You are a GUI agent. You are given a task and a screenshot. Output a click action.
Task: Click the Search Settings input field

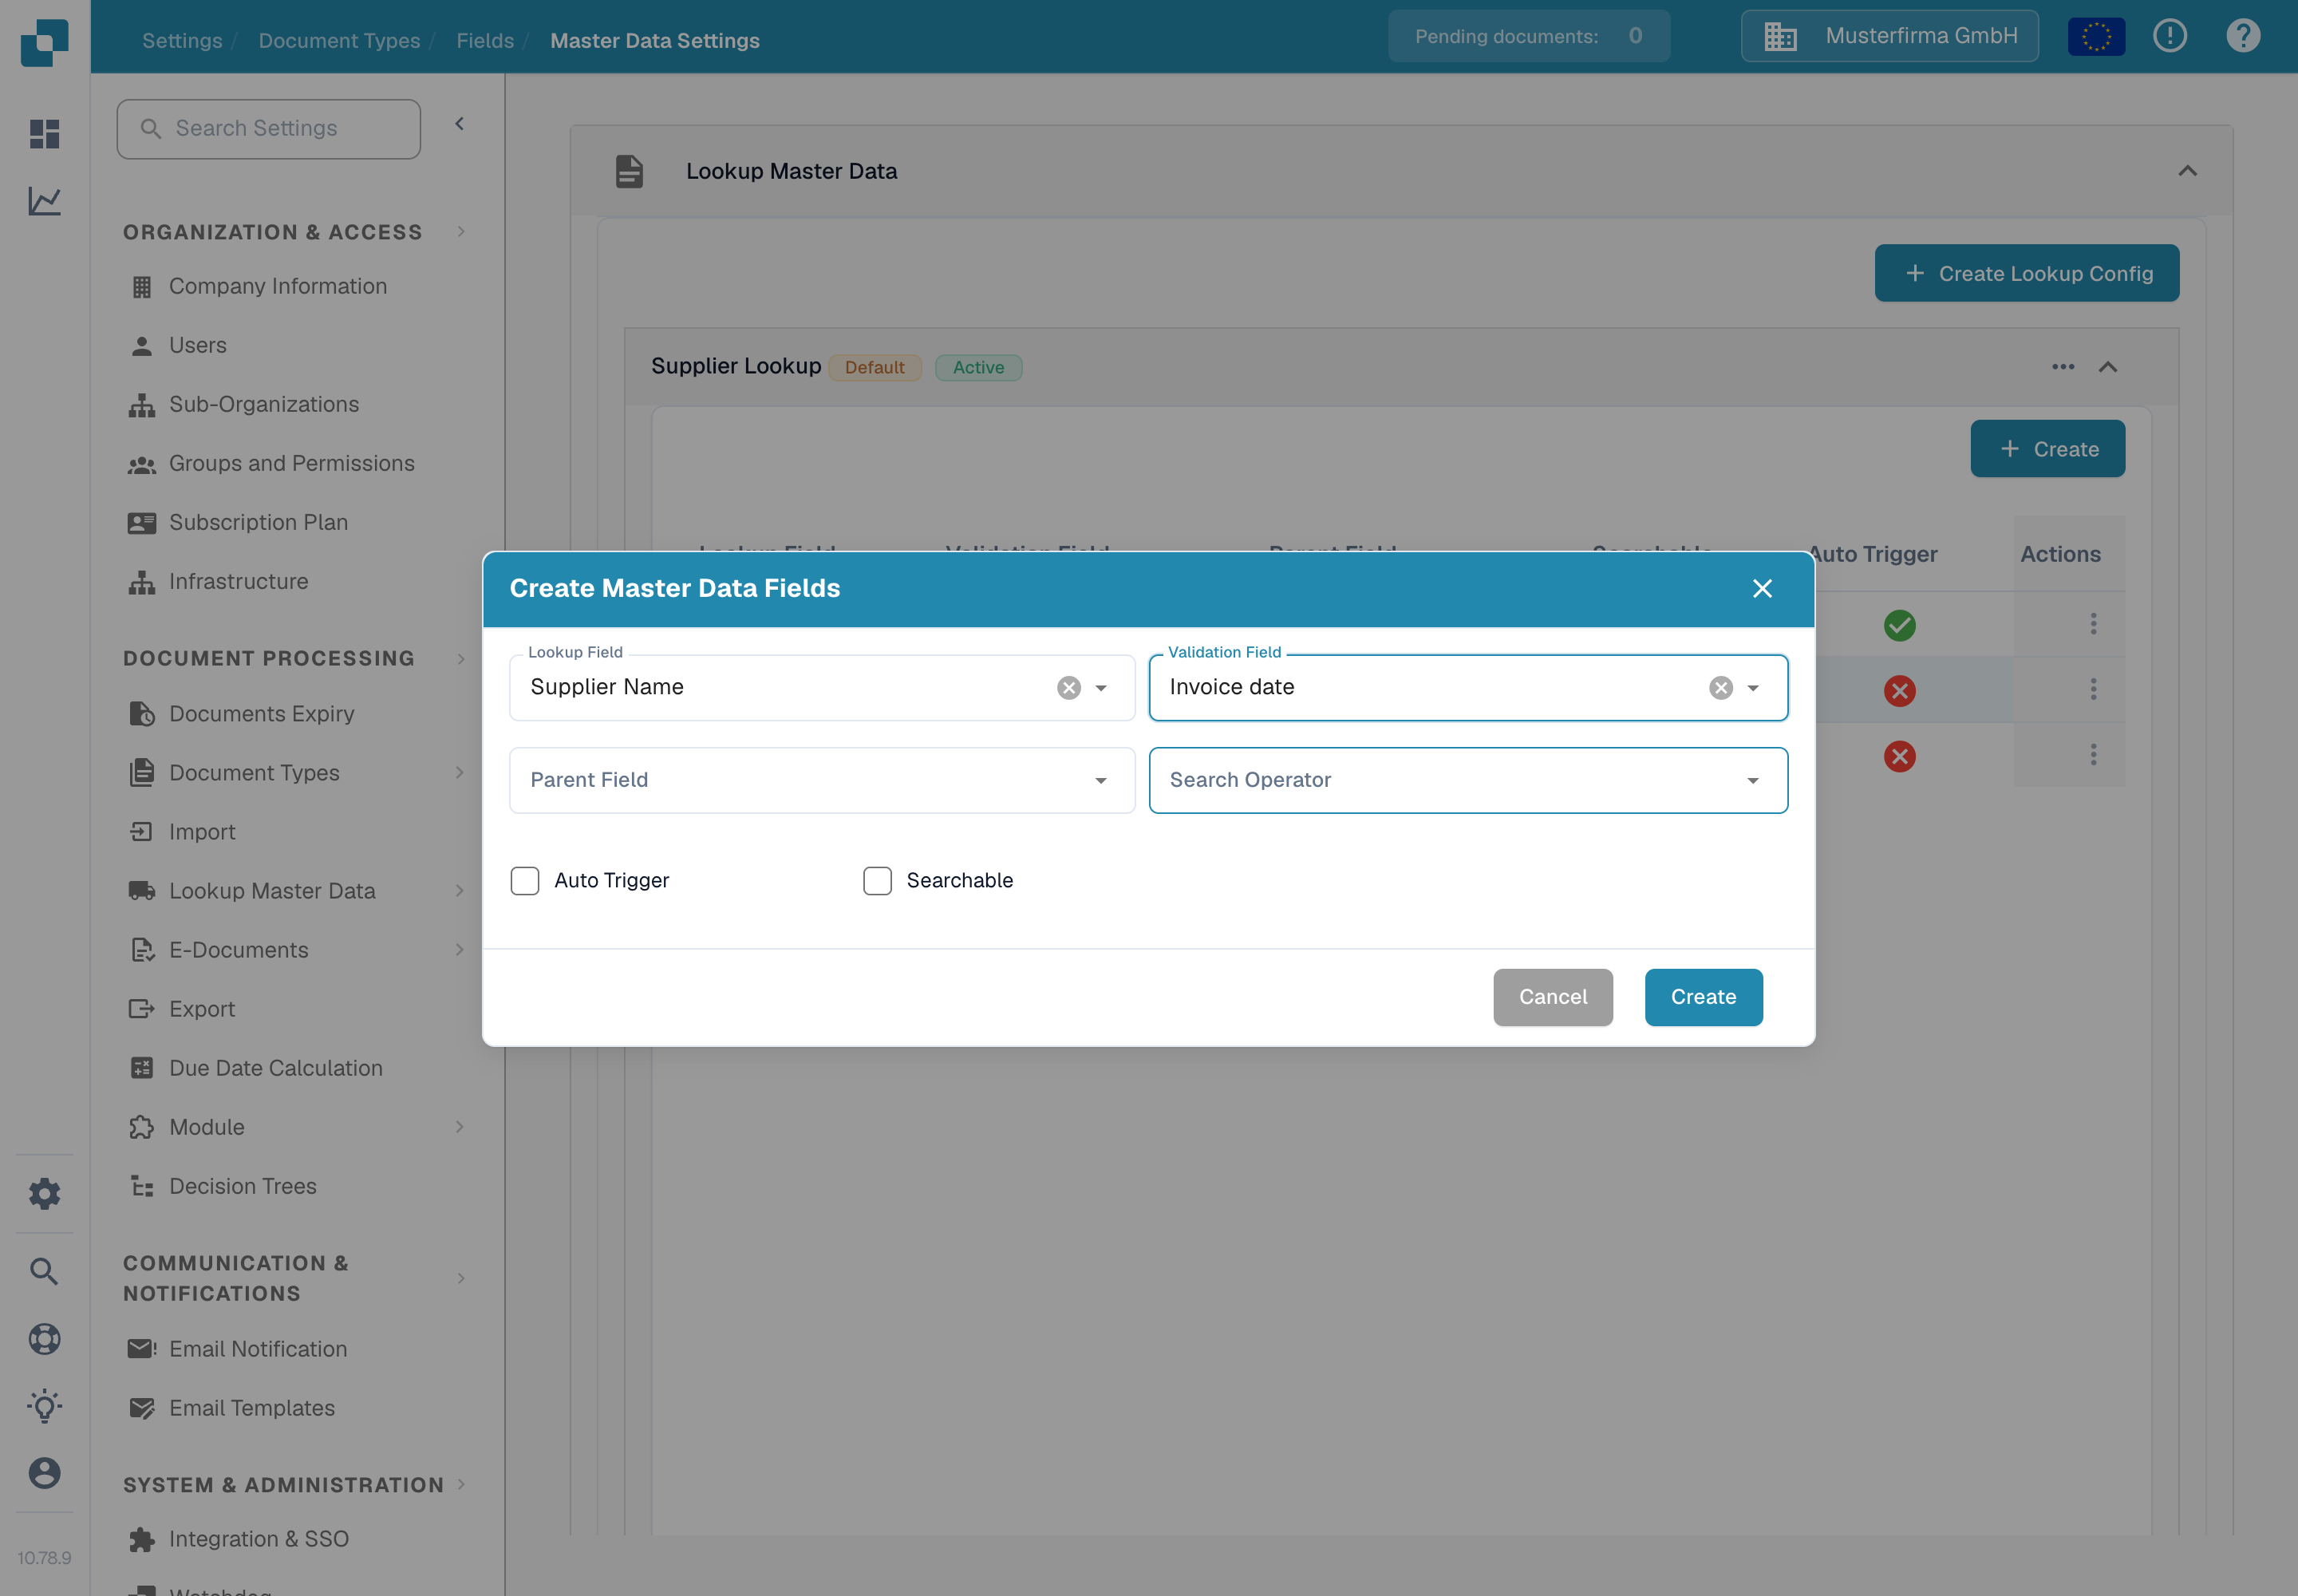coord(269,129)
